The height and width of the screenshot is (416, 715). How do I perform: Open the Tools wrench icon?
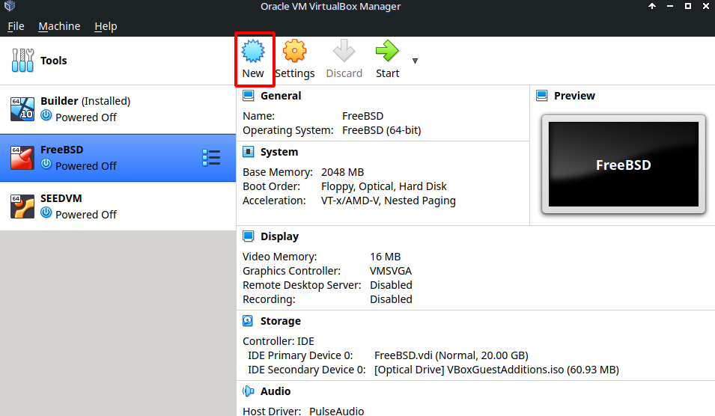click(23, 61)
